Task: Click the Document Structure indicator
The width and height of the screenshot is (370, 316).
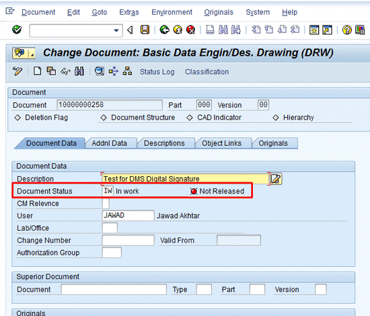Action: click(x=104, y=118)
